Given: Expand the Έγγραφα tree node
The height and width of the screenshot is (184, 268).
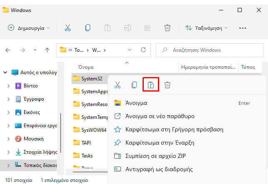Looking at the screenshot, I should tap(8, 99).
